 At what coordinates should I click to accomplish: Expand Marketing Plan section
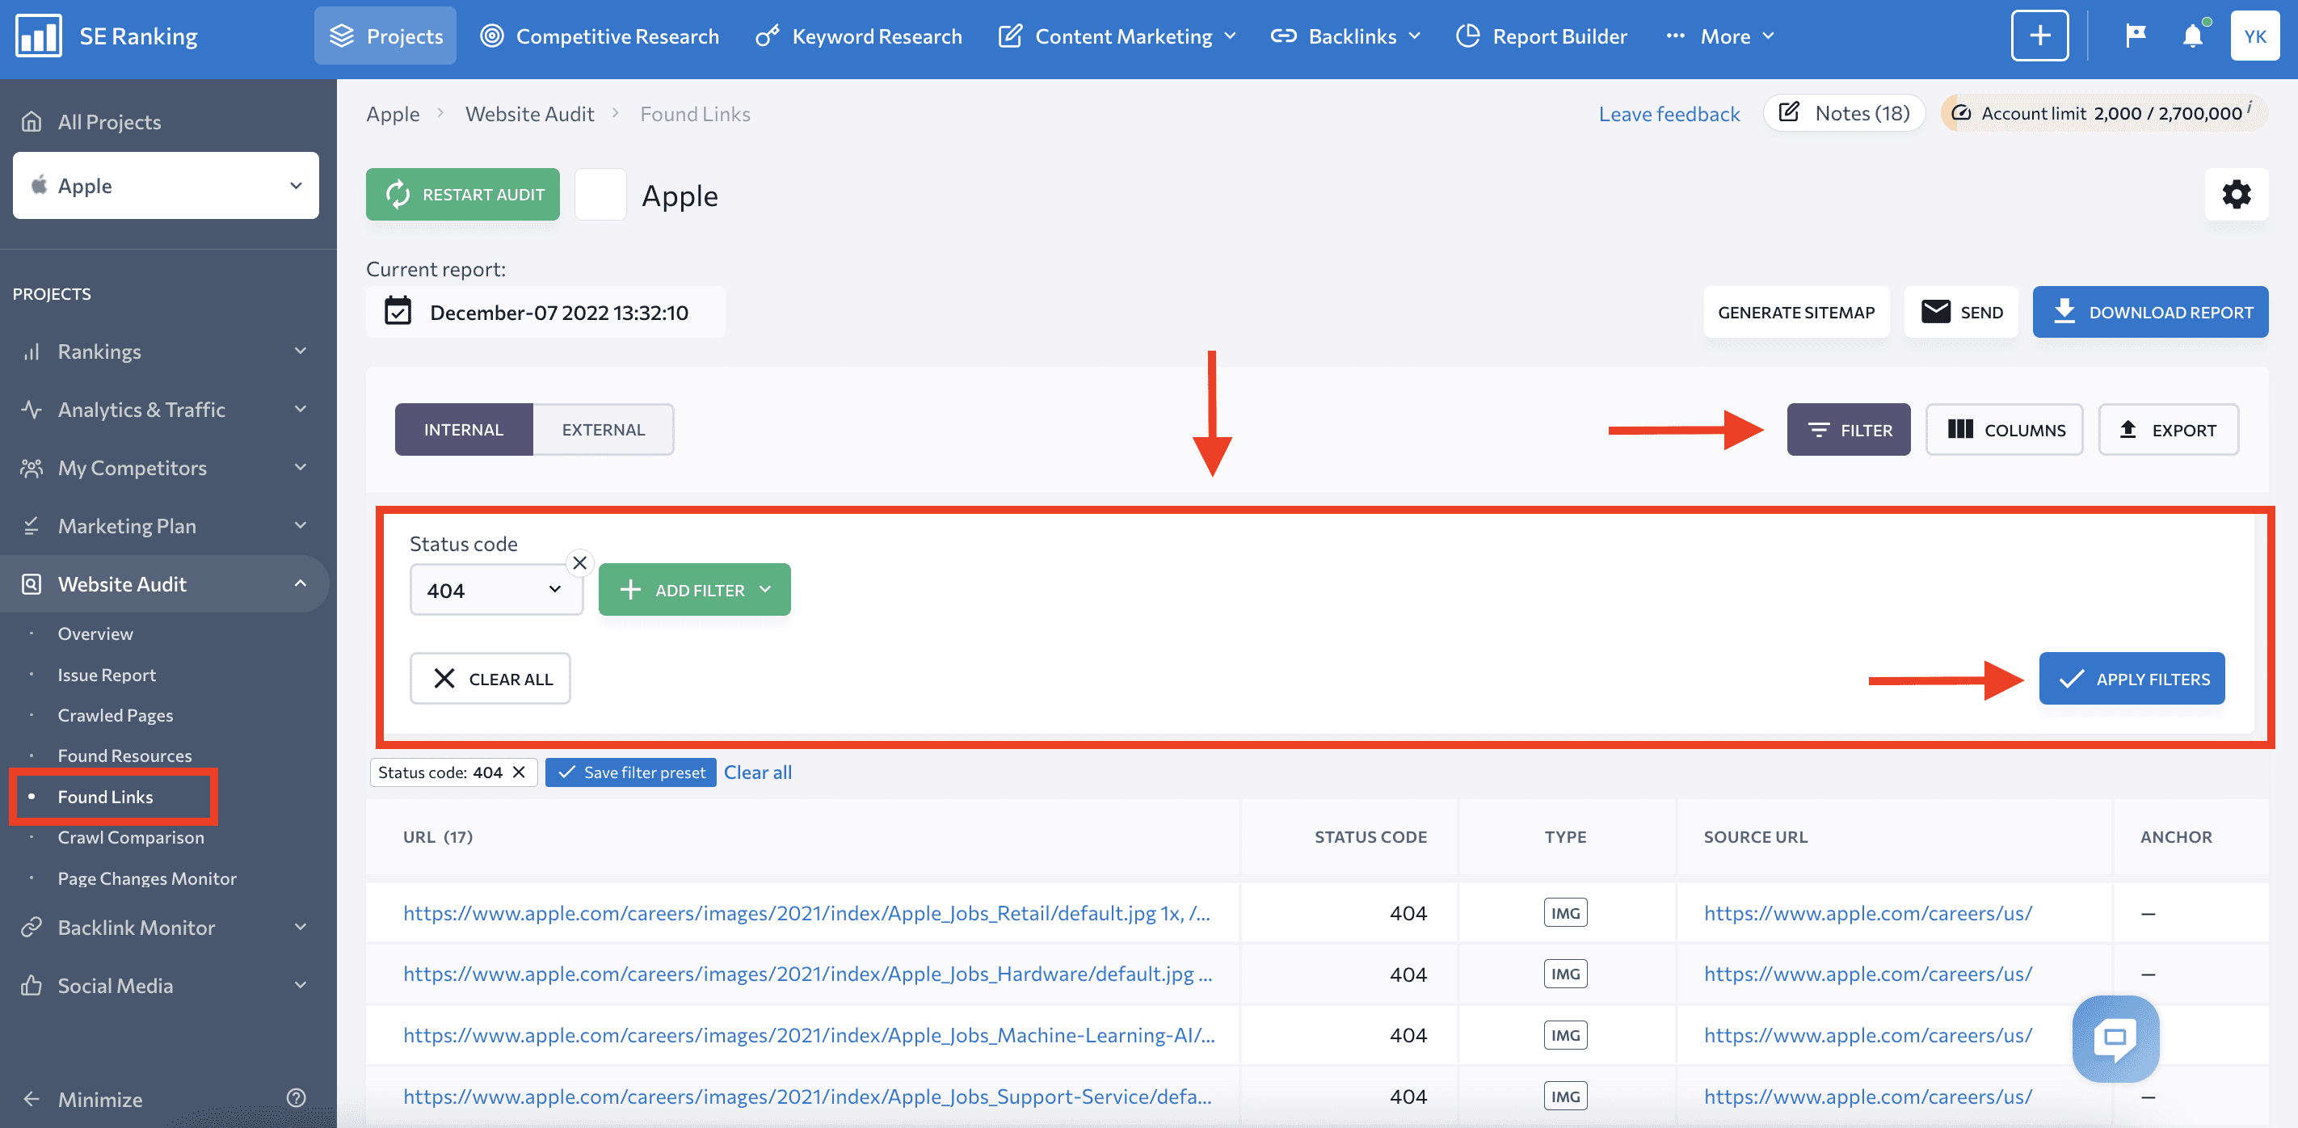(165, 524)
